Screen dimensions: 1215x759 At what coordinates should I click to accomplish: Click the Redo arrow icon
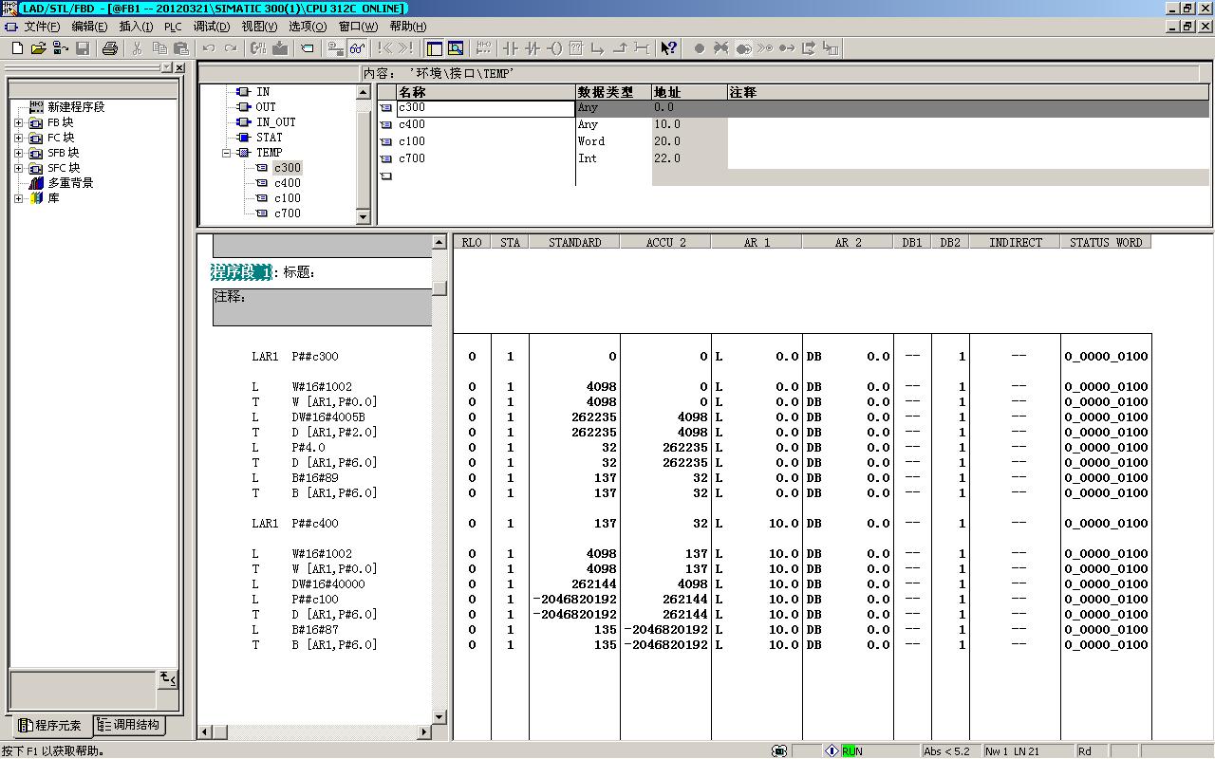click(231, 48)
